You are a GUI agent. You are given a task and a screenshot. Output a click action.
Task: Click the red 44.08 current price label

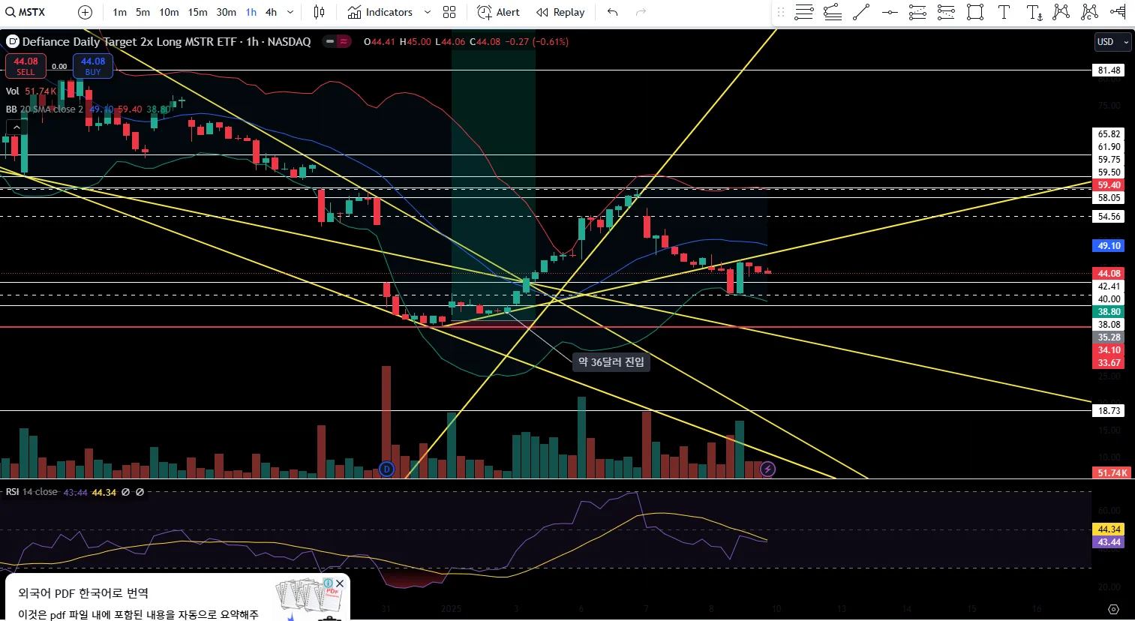pos(1109,274)
